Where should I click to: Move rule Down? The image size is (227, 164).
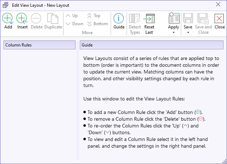pos(74,24)
